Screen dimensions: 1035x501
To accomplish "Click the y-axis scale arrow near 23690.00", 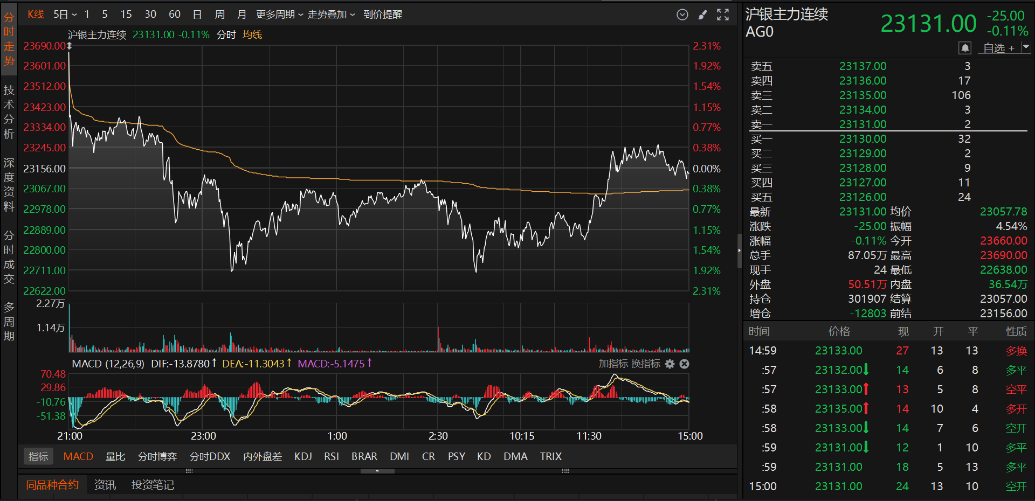I will (70, 46).
